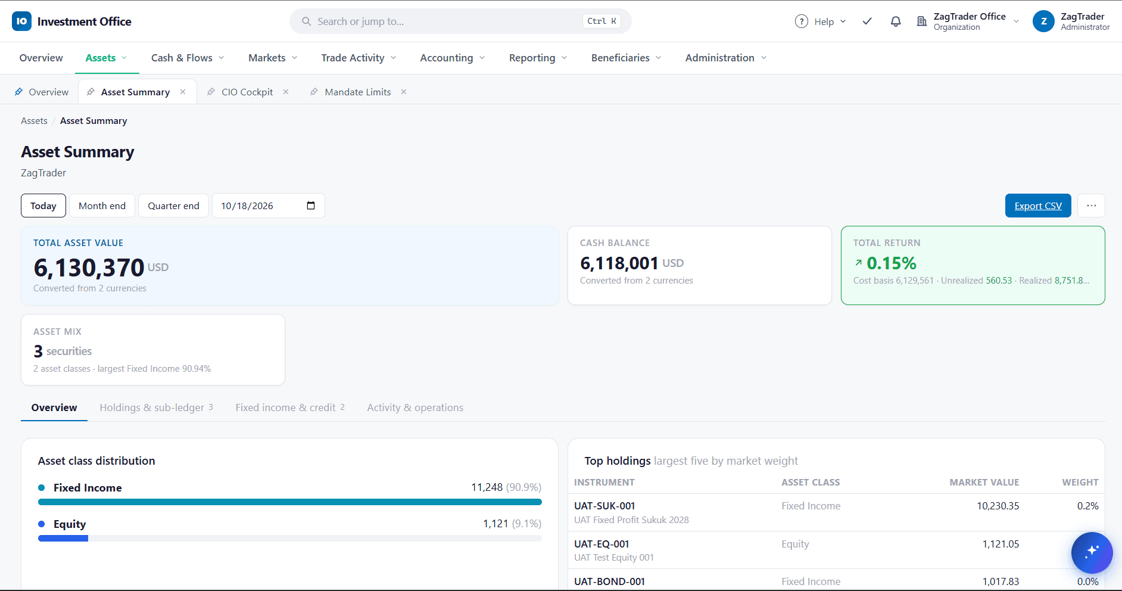This screenshot has width=1122, height=591.
Task: Select the UAT-SUK-001 holding row
Action: coord(836,512)
